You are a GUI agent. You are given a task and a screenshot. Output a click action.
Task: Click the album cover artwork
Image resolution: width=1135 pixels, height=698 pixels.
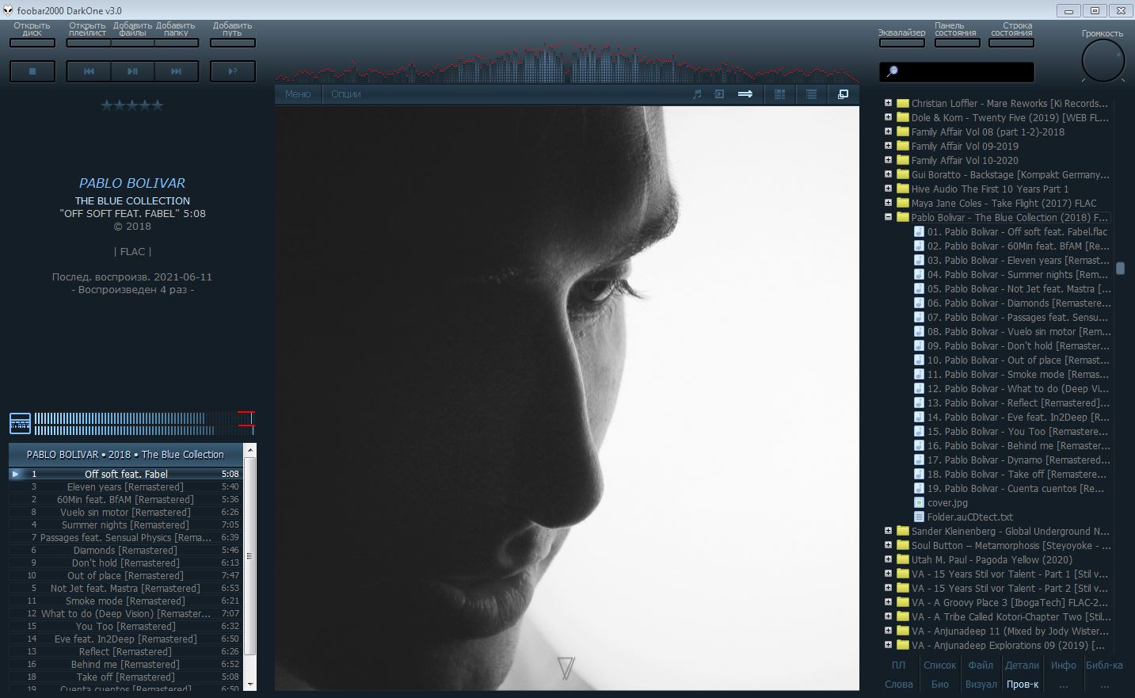tap(567, 399)
